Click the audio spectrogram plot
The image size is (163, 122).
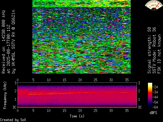pyautogui.click(x=77, y=95)
